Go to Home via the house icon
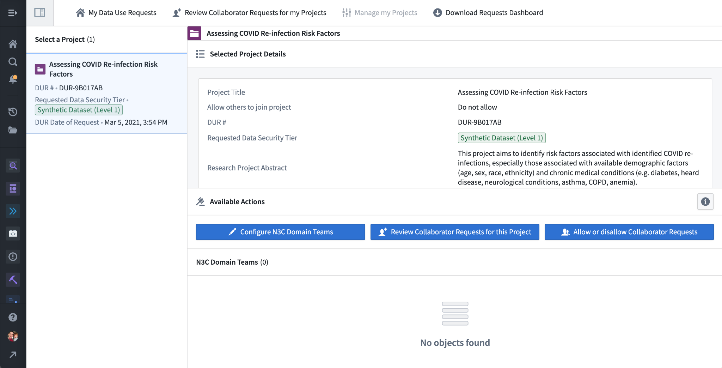The height and width of the screenshot is (368, 722). point(13,44)
